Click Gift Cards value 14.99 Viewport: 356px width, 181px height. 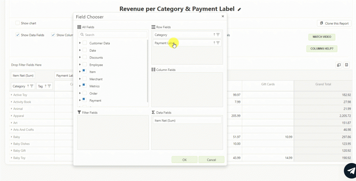pyautogui.click(x=289, y=158)
